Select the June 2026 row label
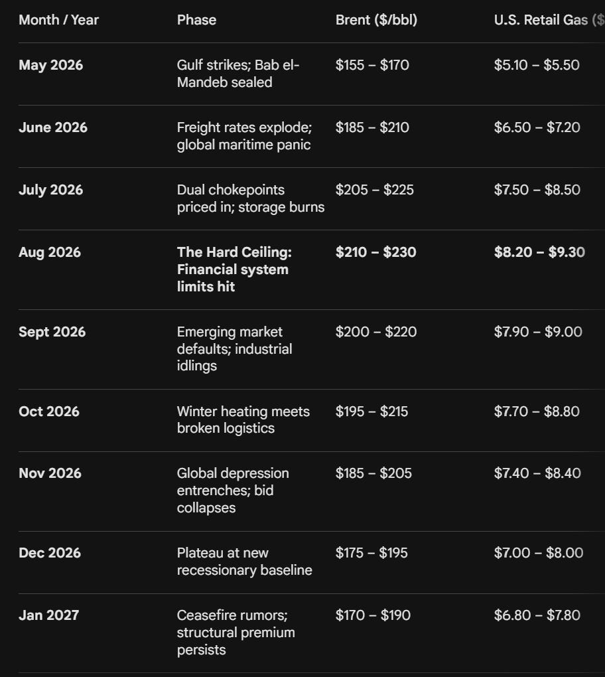The image size is (605, 677). point(53,127)
